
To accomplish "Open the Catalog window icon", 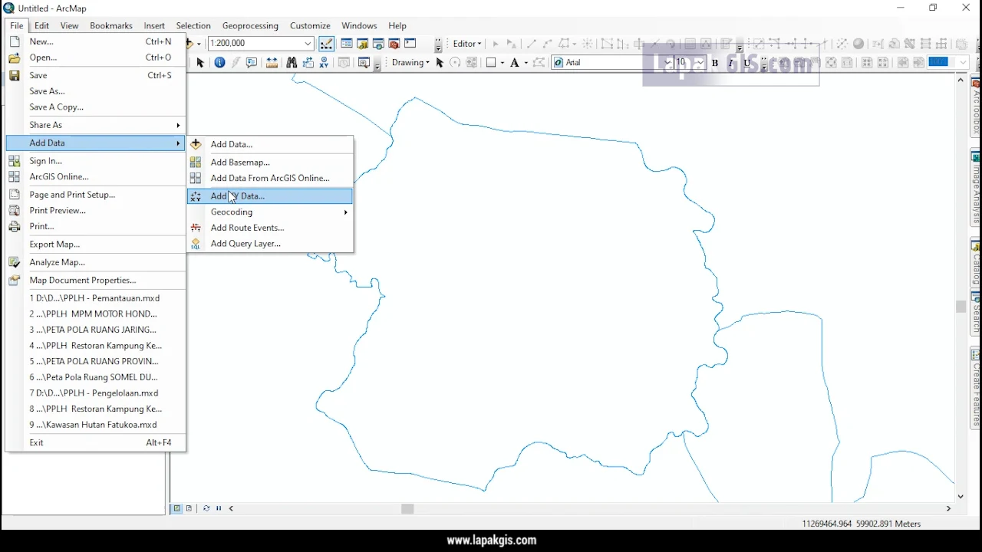I will [363, 44].
